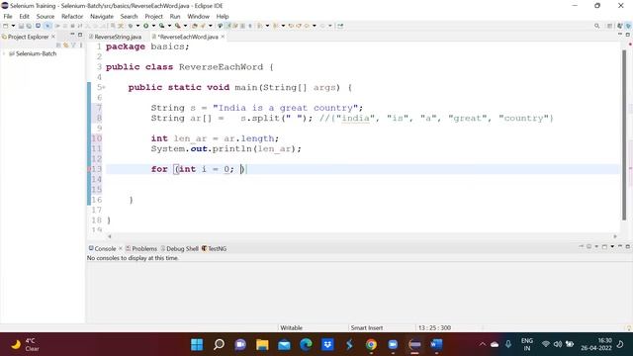This screenshot has width=633, height=356.
Task: Click the Project Explorer filter icon
Action: click(x=73, y=45)
